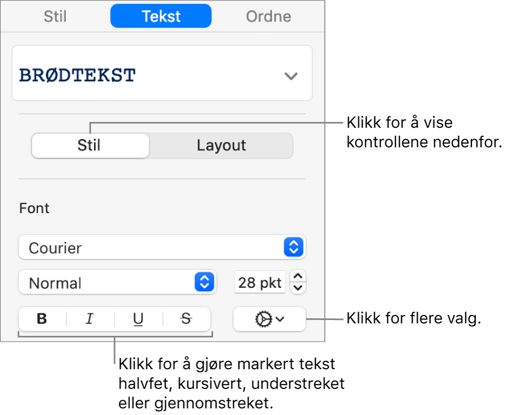The height and width of the screenshot is (415, 506).
Task: Toggle strikethrough formatting button
Action: tap(187, 319)
